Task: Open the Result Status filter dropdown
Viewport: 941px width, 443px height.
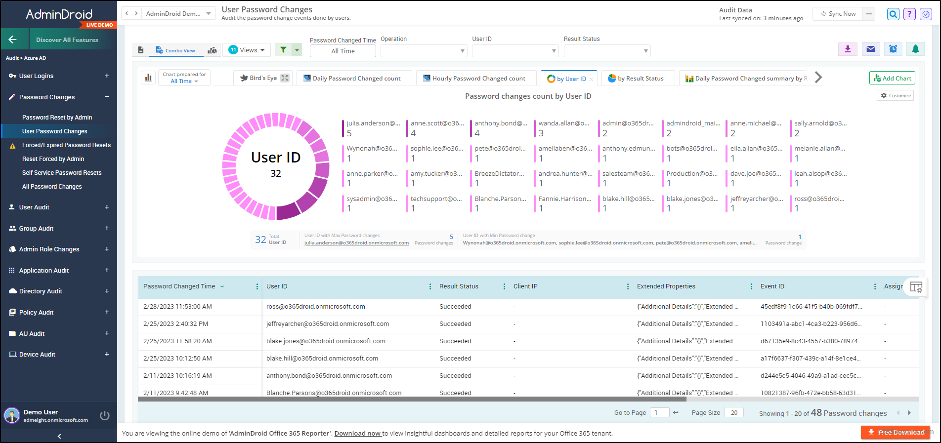Action: (607, 51)
